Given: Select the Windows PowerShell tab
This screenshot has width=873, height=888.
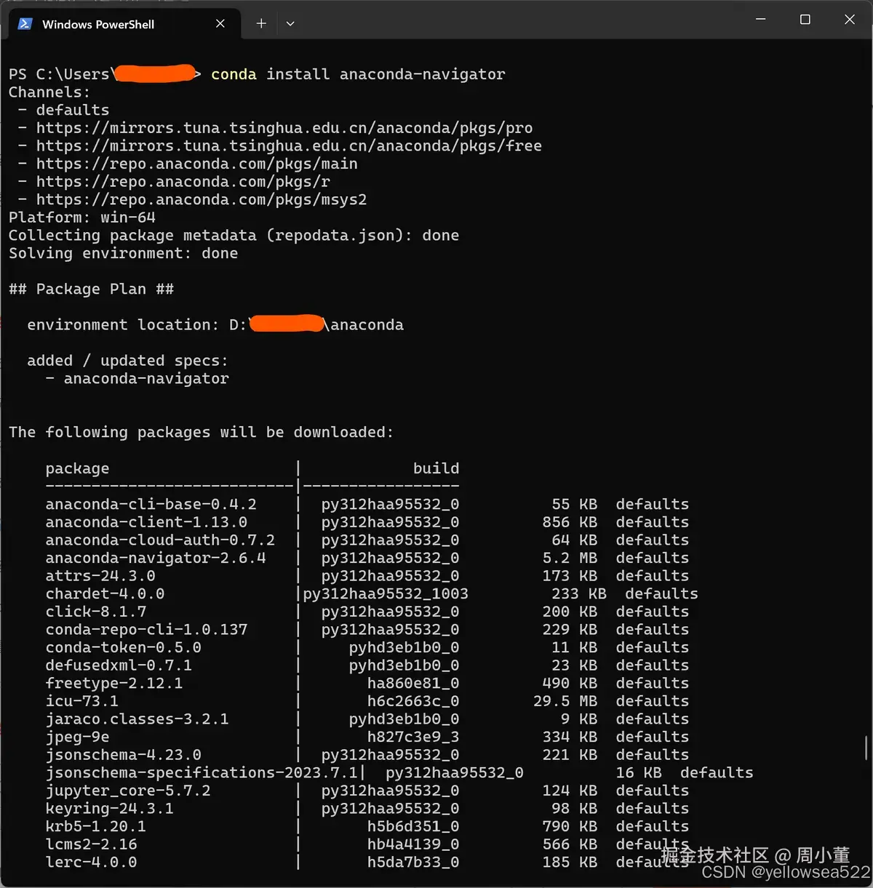Looking at the screenshot, I should tap(124, 24).
